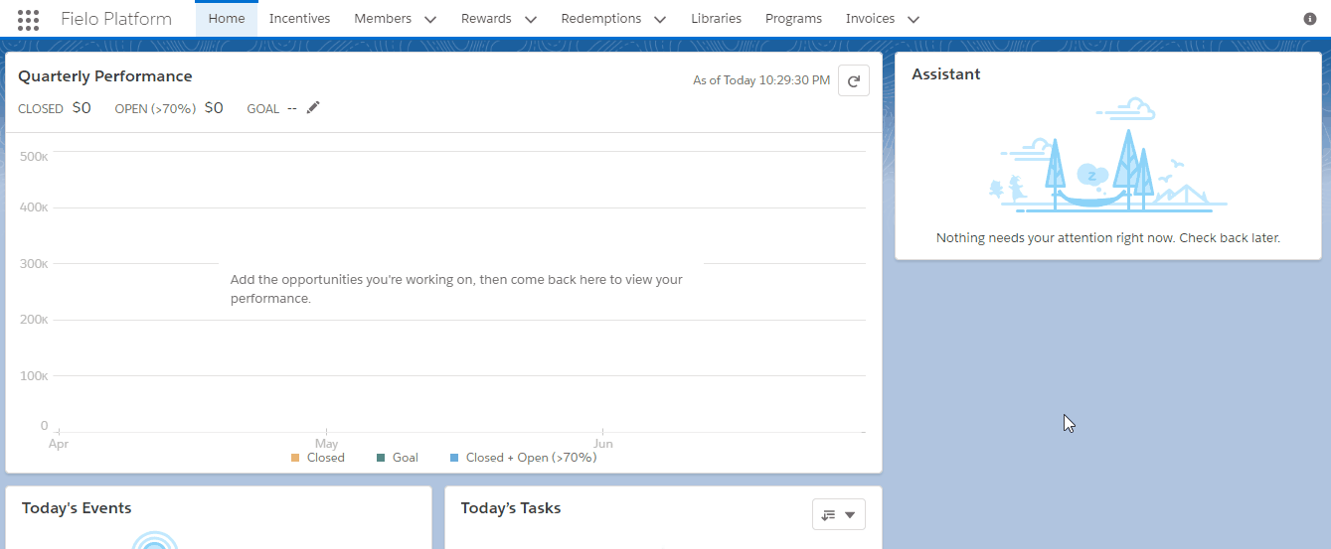Refresh the Quarterly Performance chart
1331x549 pixels.
click(x=854, y=80)
